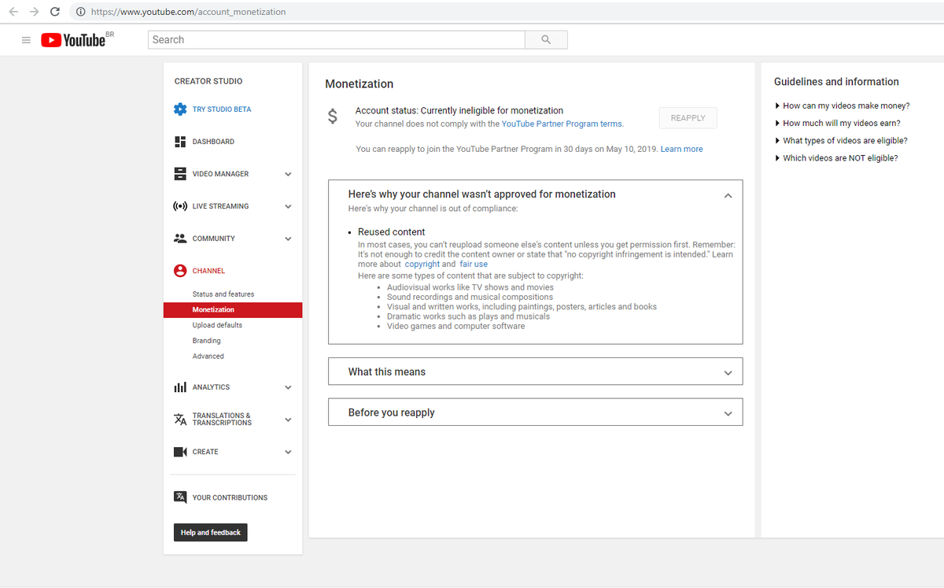Screen dimensions: 944x588
Task: Expand Translations & Transcriptions chevron
Action: (x=288, y=420)
